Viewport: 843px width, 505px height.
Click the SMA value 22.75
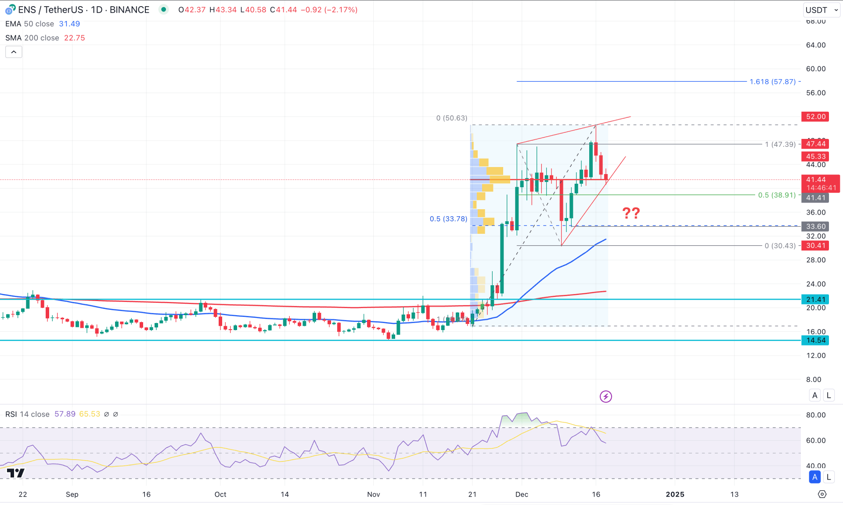click(75, 38)
